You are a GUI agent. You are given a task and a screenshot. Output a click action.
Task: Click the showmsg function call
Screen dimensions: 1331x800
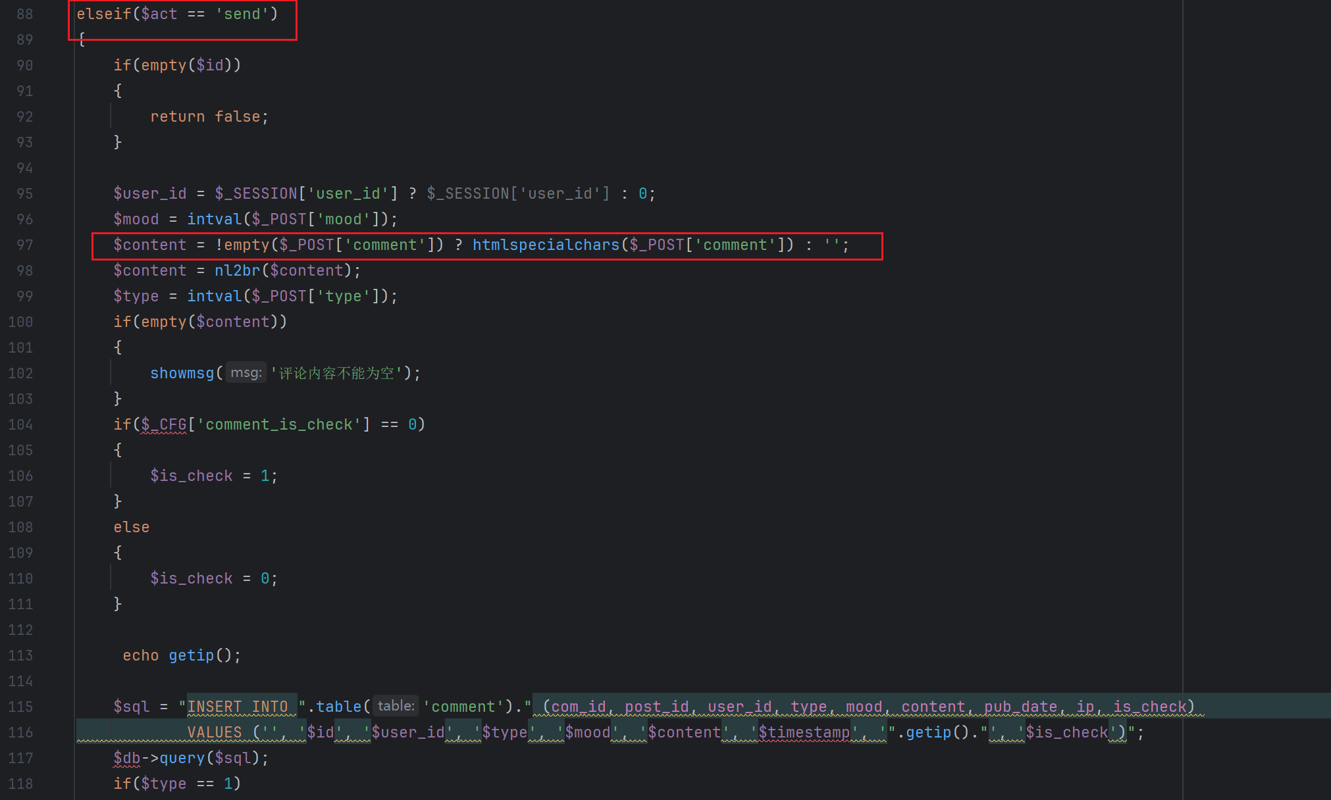pyautogui.click(x=182, y=373)
